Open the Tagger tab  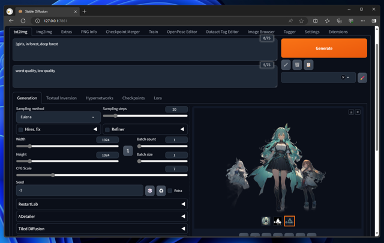289,32
